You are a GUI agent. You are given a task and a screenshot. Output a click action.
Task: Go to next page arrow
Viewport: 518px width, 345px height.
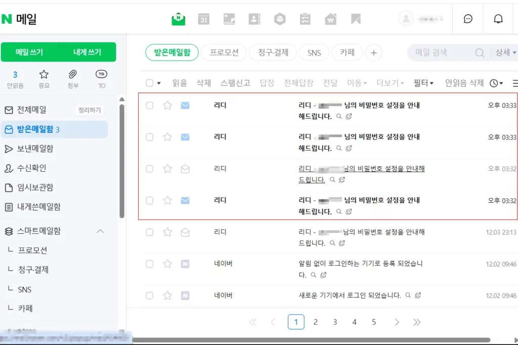coord(397,322)
